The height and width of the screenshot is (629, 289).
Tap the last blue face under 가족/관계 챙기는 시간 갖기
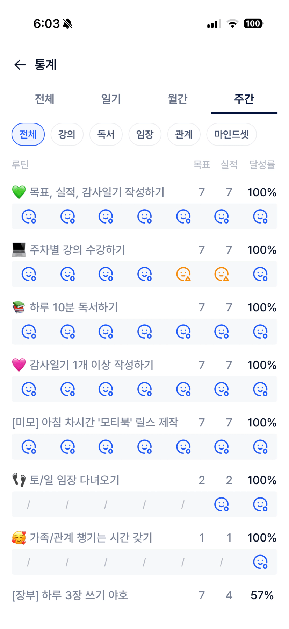pyautogui.click(x=260, y=562)
